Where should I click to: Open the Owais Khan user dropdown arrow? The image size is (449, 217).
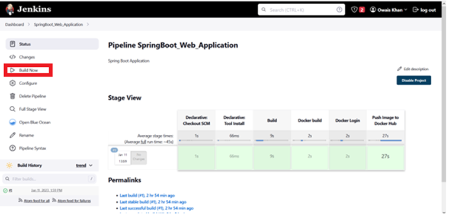[406, 9]
